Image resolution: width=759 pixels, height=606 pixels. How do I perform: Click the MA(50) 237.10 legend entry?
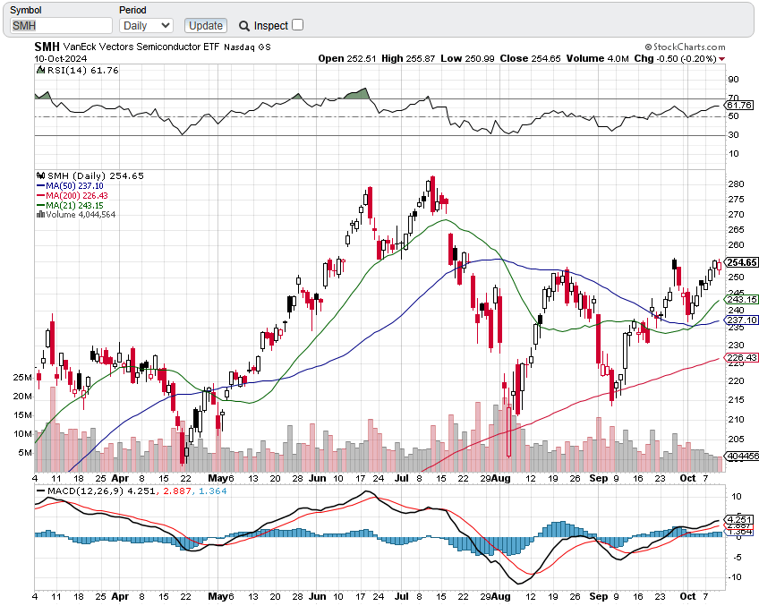(x=70, y=186)
